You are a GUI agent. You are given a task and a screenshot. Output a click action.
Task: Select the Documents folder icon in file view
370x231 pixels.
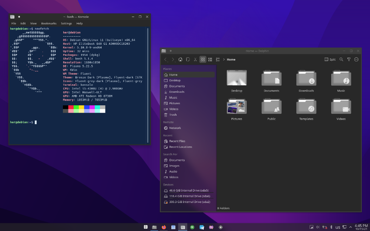pos(271,78)
